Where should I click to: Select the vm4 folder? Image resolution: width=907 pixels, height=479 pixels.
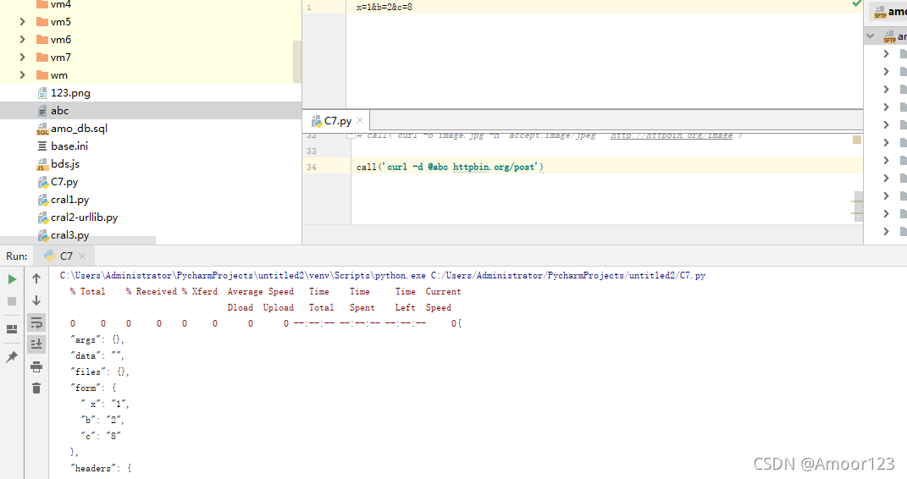[60, 4]
